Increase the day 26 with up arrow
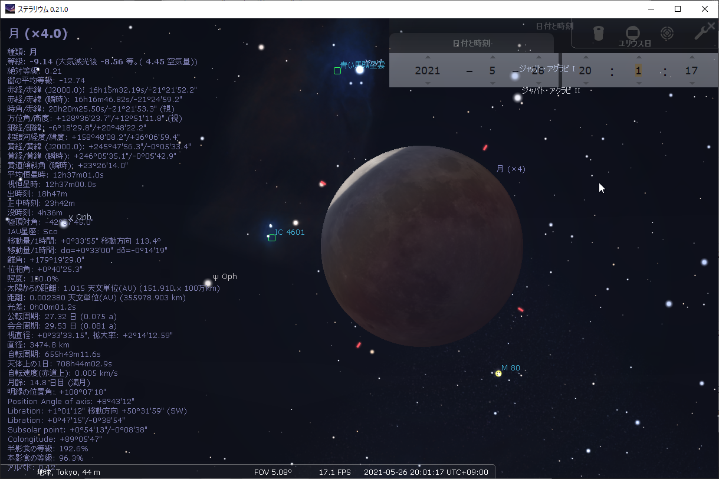This screenshot has width=719, height=479. click(x=539, y=57)
